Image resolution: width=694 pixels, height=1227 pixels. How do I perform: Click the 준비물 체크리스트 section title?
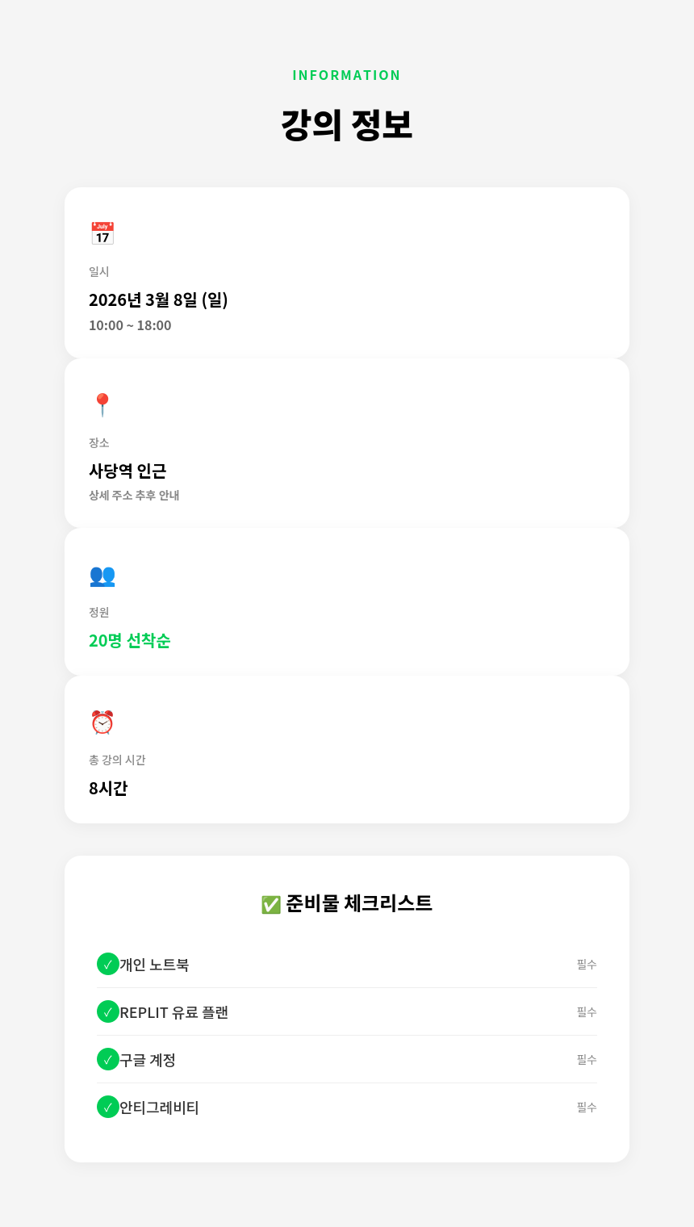click(x=359, y=903)
